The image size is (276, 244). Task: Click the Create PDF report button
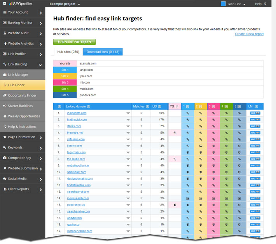(x=74, y=42)
